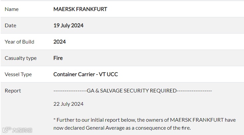Click the GA & SALVAGE SECURITY REQUIRED heading

tap(132, 91)
